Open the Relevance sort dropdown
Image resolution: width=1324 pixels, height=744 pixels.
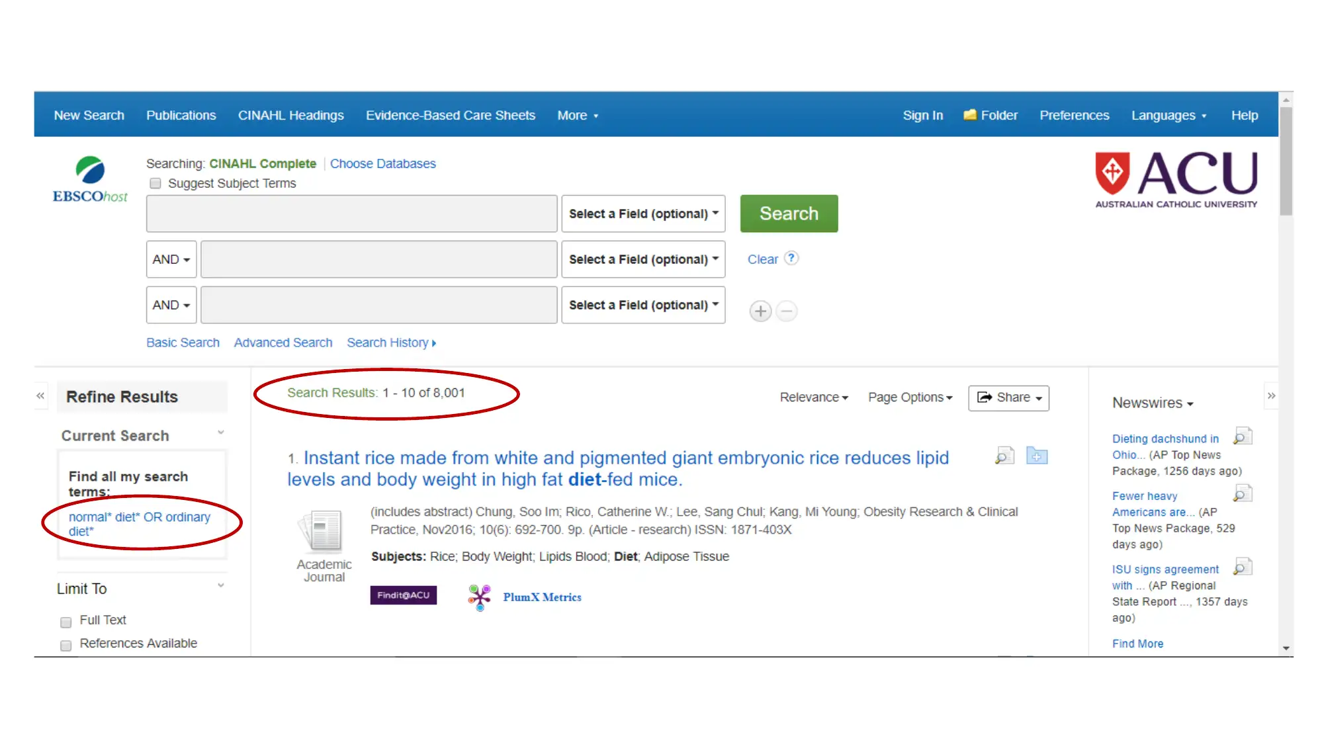click(813, 397)
